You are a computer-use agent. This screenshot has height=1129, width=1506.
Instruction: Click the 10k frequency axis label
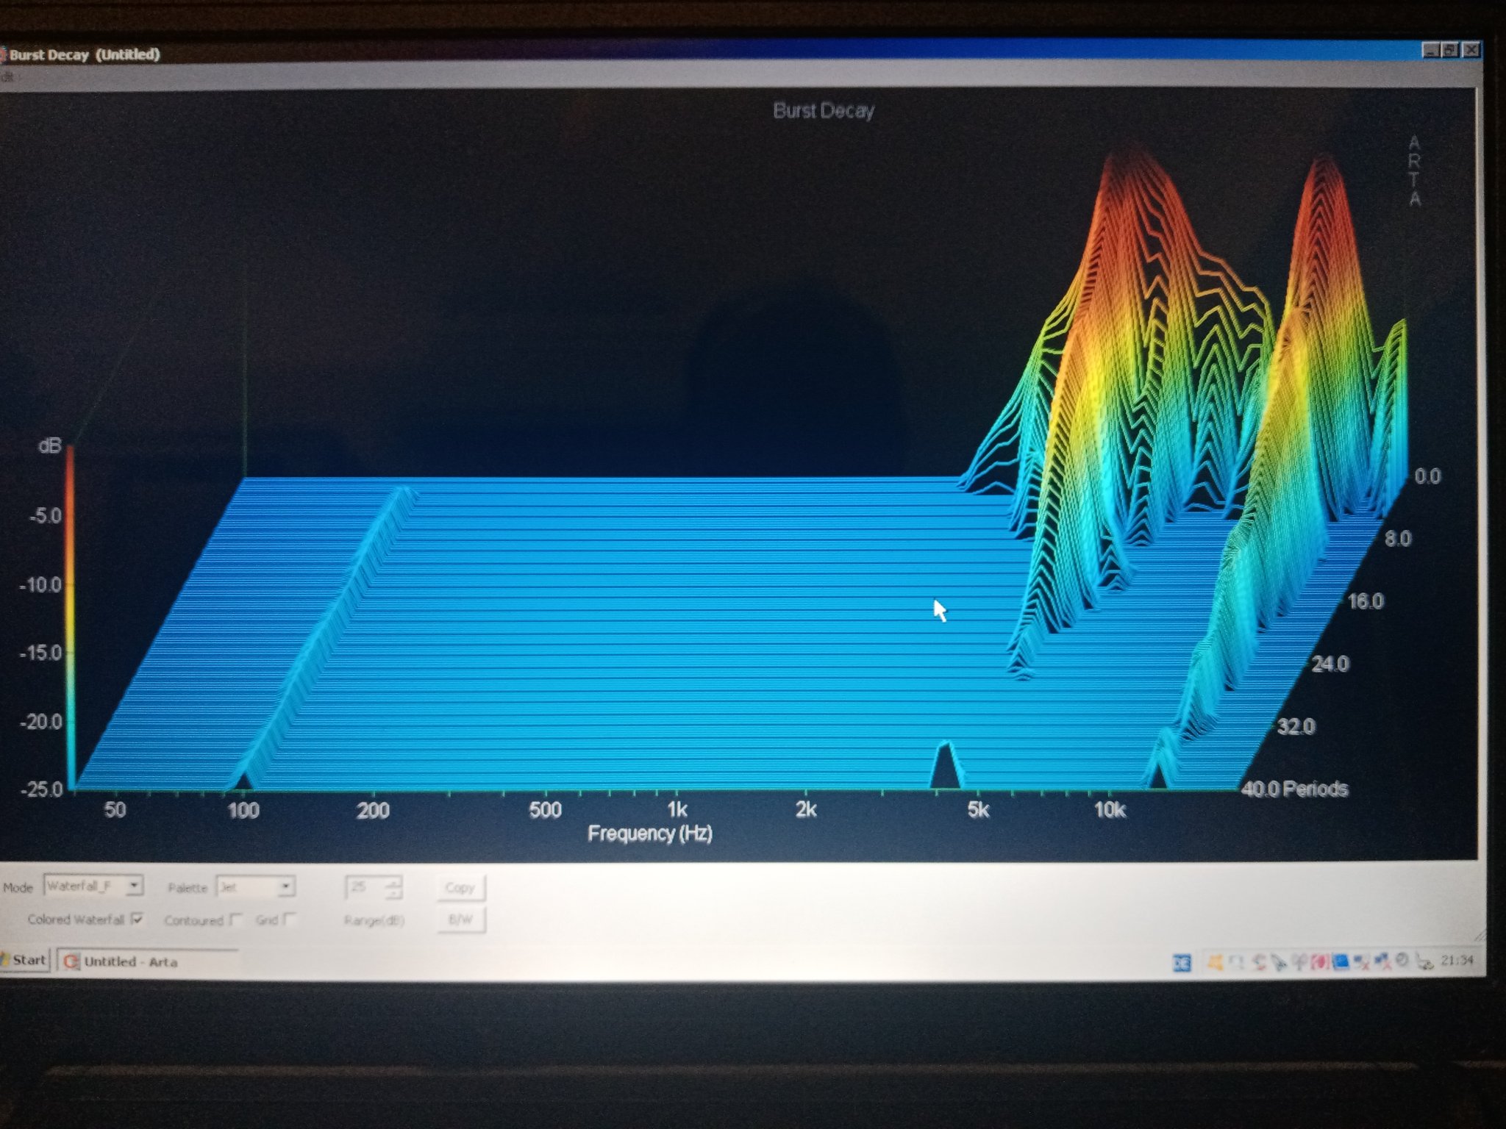pos(1110,809)
